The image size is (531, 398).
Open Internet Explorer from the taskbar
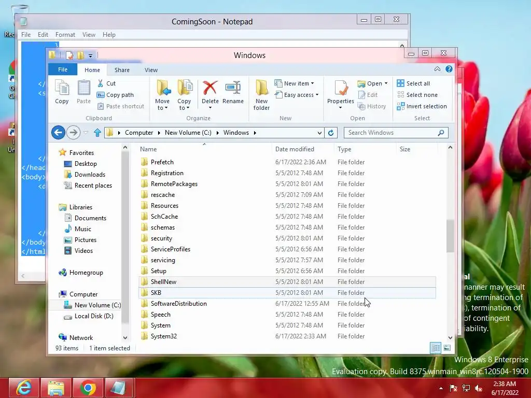pos(24,388)
